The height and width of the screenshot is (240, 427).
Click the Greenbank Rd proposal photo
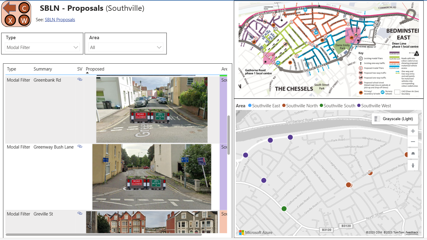(x=152, y=110)
